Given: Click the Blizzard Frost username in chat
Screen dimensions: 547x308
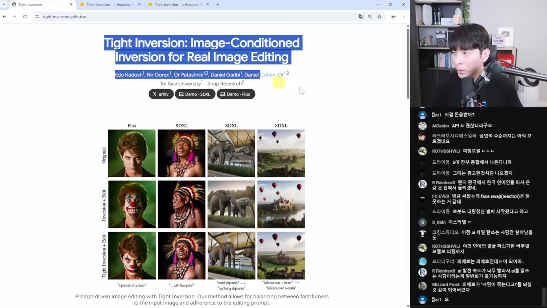Looking at the screenshot, I should (x=446, y=285).
